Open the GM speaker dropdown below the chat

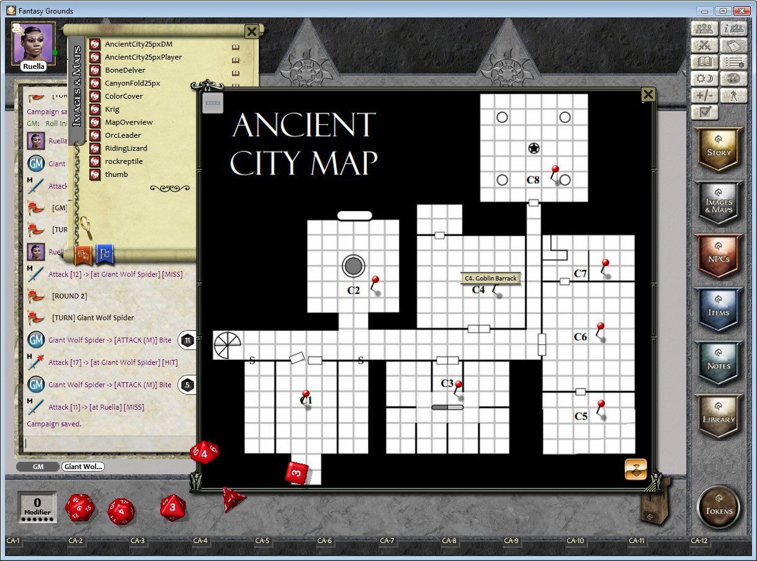[37, 466]
